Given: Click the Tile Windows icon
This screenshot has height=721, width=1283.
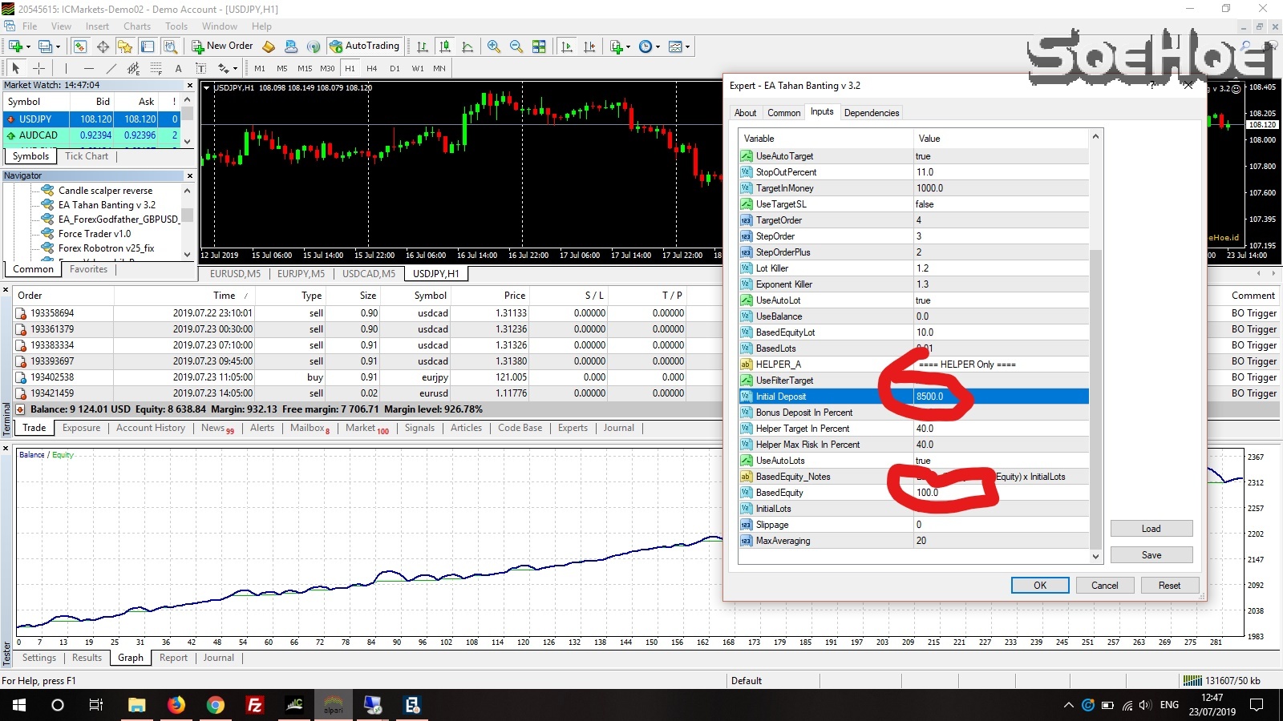Looking at the screenshot, I should (x=539, y=46).
